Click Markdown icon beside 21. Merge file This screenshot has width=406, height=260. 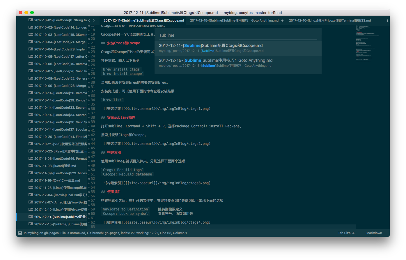pos(31,42)
